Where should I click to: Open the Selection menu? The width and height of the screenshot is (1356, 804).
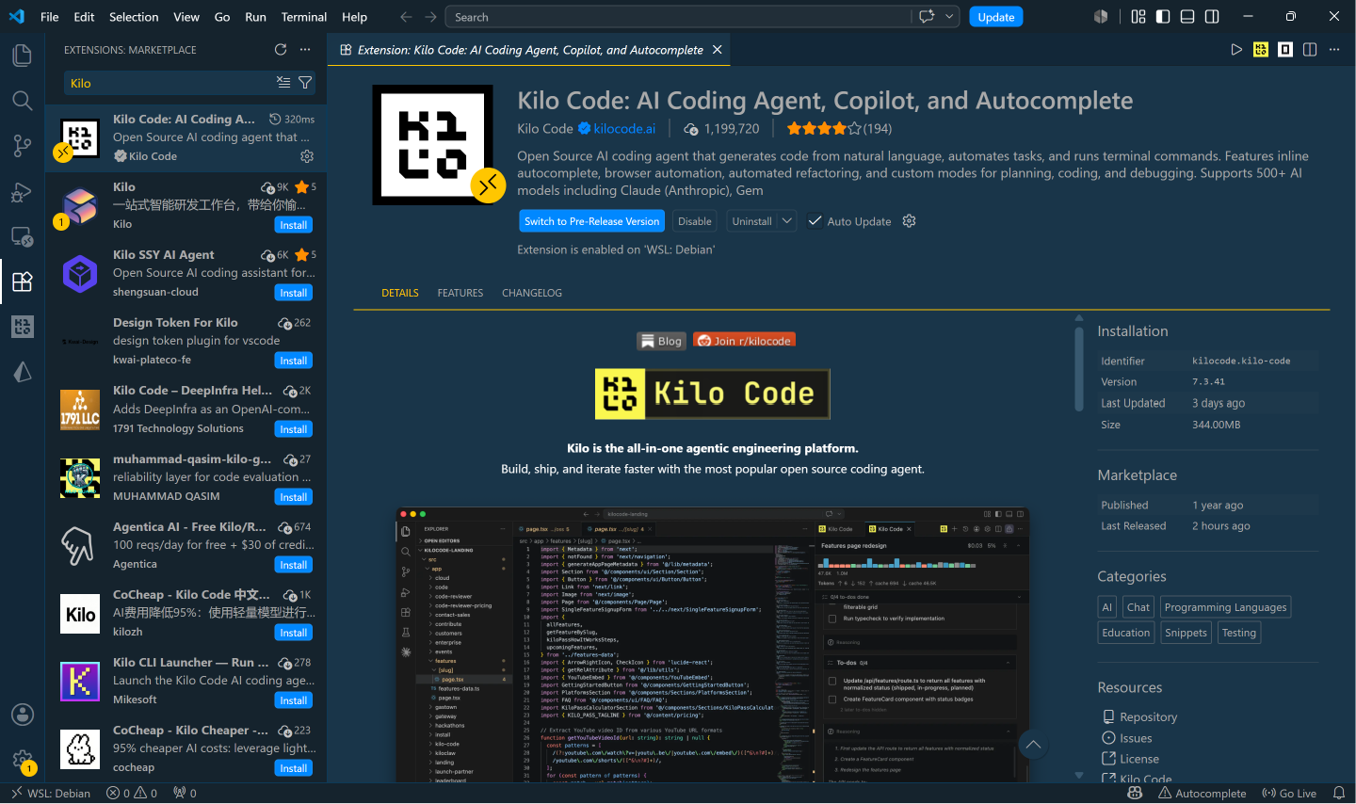click(134, 17)
